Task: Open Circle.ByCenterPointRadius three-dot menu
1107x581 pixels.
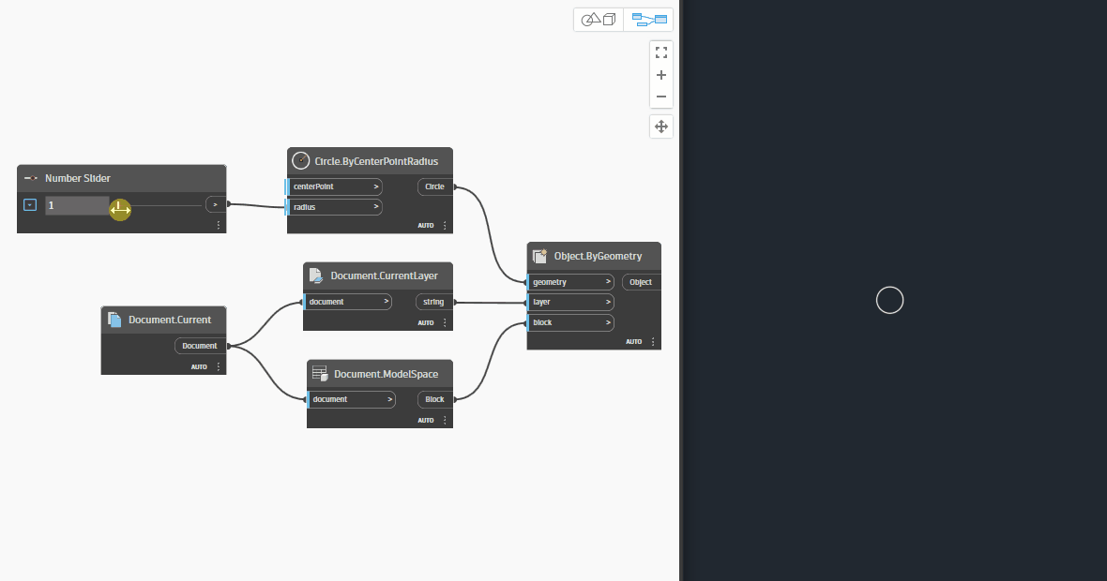Action: point(445,226)
